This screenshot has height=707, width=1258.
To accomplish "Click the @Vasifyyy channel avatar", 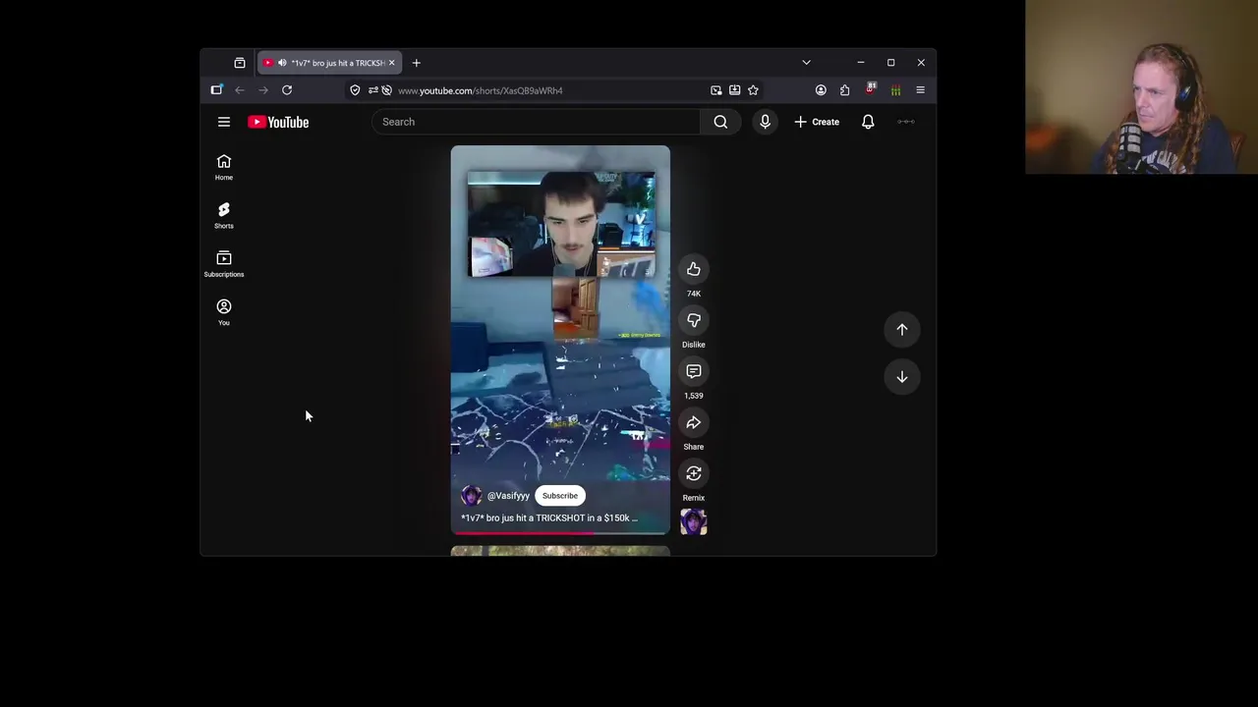I will 472,496.
